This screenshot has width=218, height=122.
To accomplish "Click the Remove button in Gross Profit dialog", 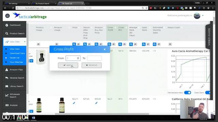I will [92, 65].
